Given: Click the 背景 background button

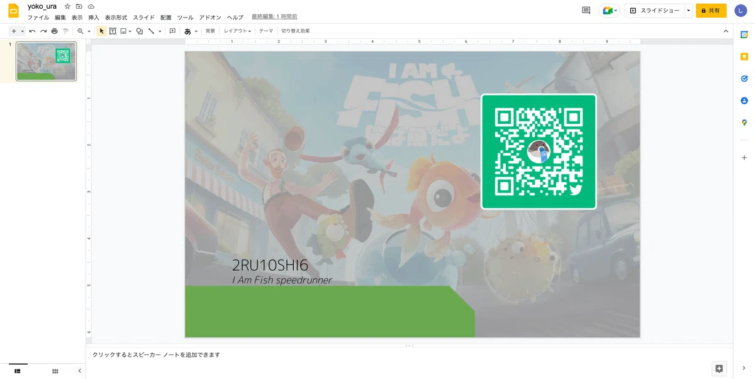Looking at the screenshot, I should pyautogui.click(x=210, y=31).
